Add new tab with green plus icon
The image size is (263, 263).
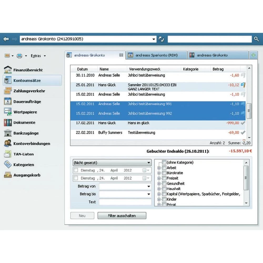tap(253, 55)
